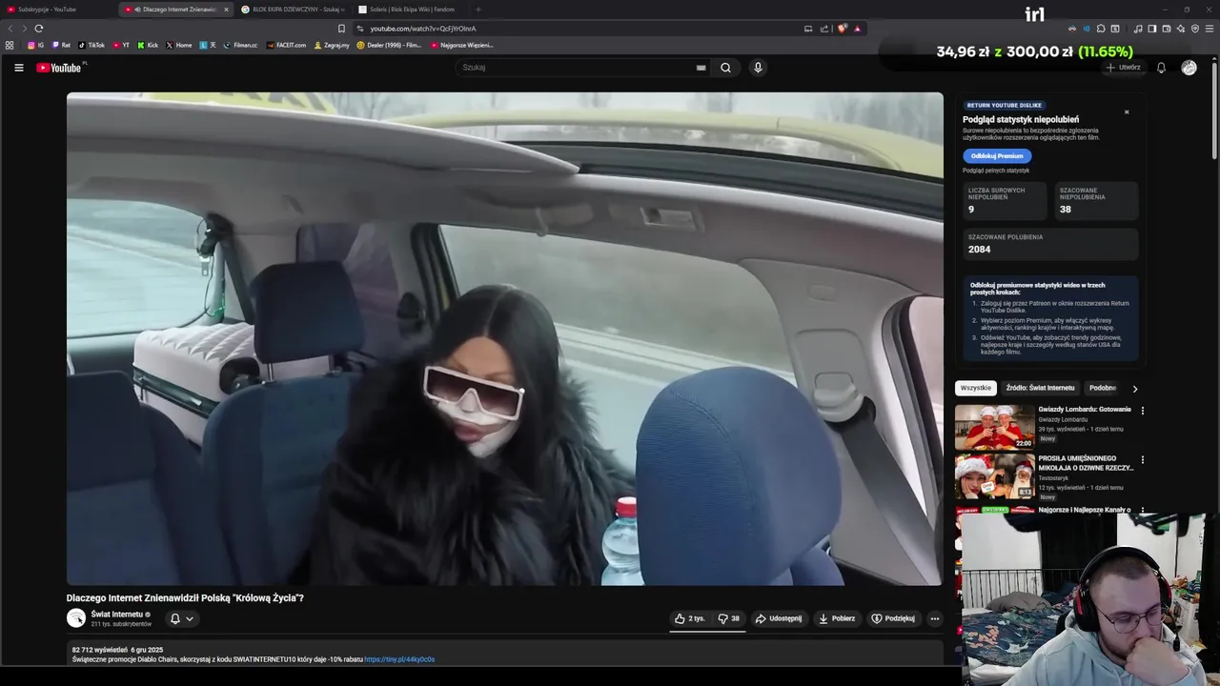This screenshot has width=1220, height=686.
Task: Open the account avatar menu
Action: tap(1189, 68)
